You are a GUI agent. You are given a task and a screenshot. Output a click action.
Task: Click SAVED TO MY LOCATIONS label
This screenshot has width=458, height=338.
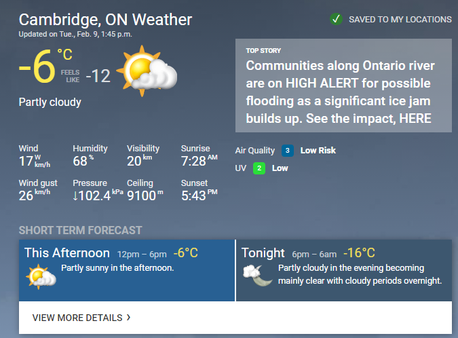click(400, 20)
